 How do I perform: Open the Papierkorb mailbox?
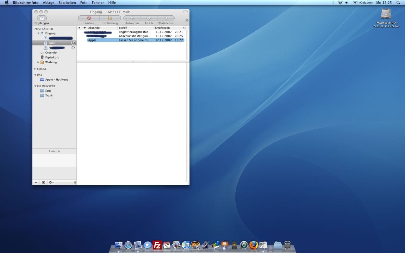[x=52, y=57]
